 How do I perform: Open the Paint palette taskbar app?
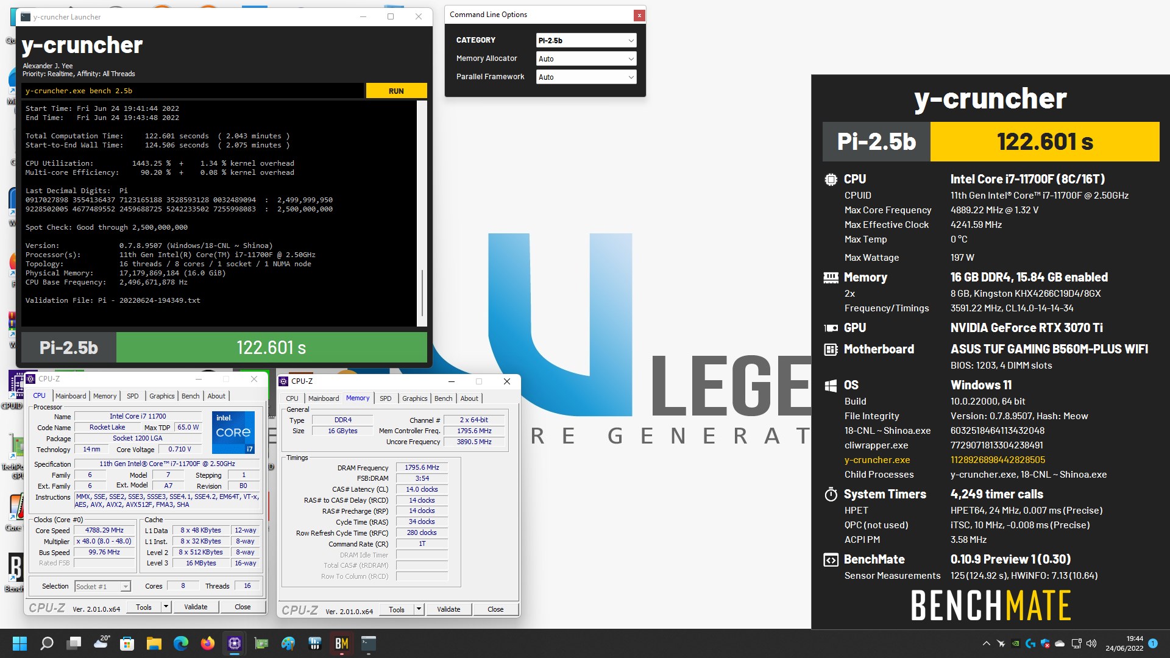pyautogui.click(x=288, y=643)
